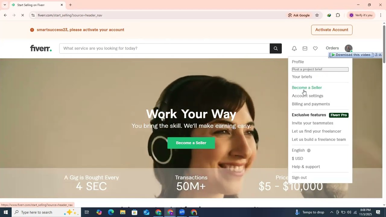This screenshot has width=386, height=217.
Task: Click the Verify it's you profile chip
Action: coord(361,15)
